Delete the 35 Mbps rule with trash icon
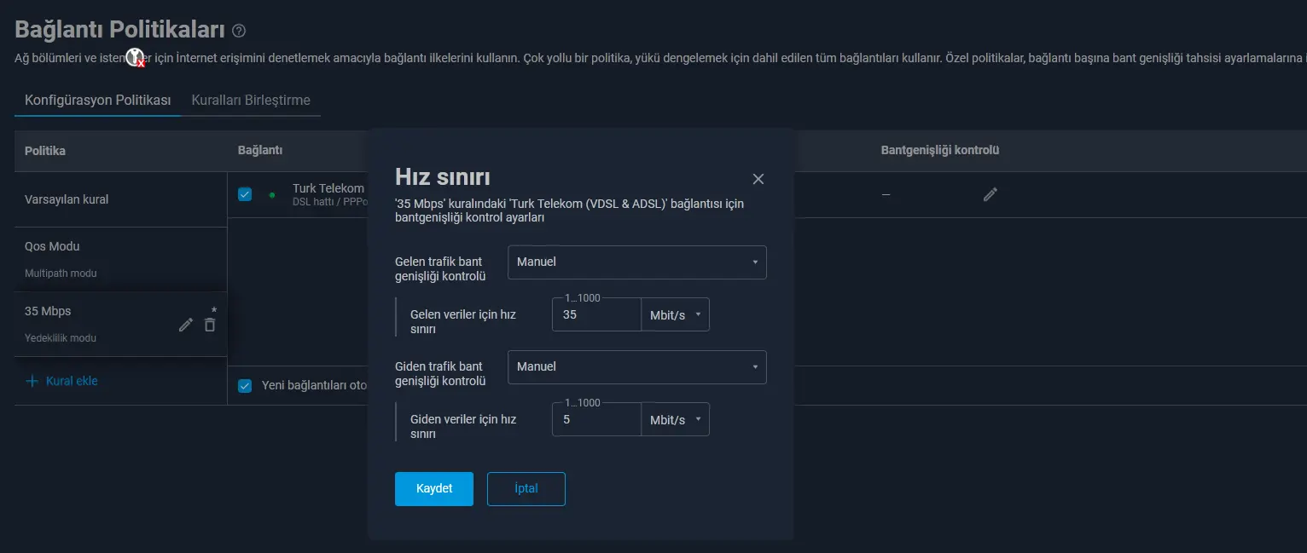 point(210,325)
